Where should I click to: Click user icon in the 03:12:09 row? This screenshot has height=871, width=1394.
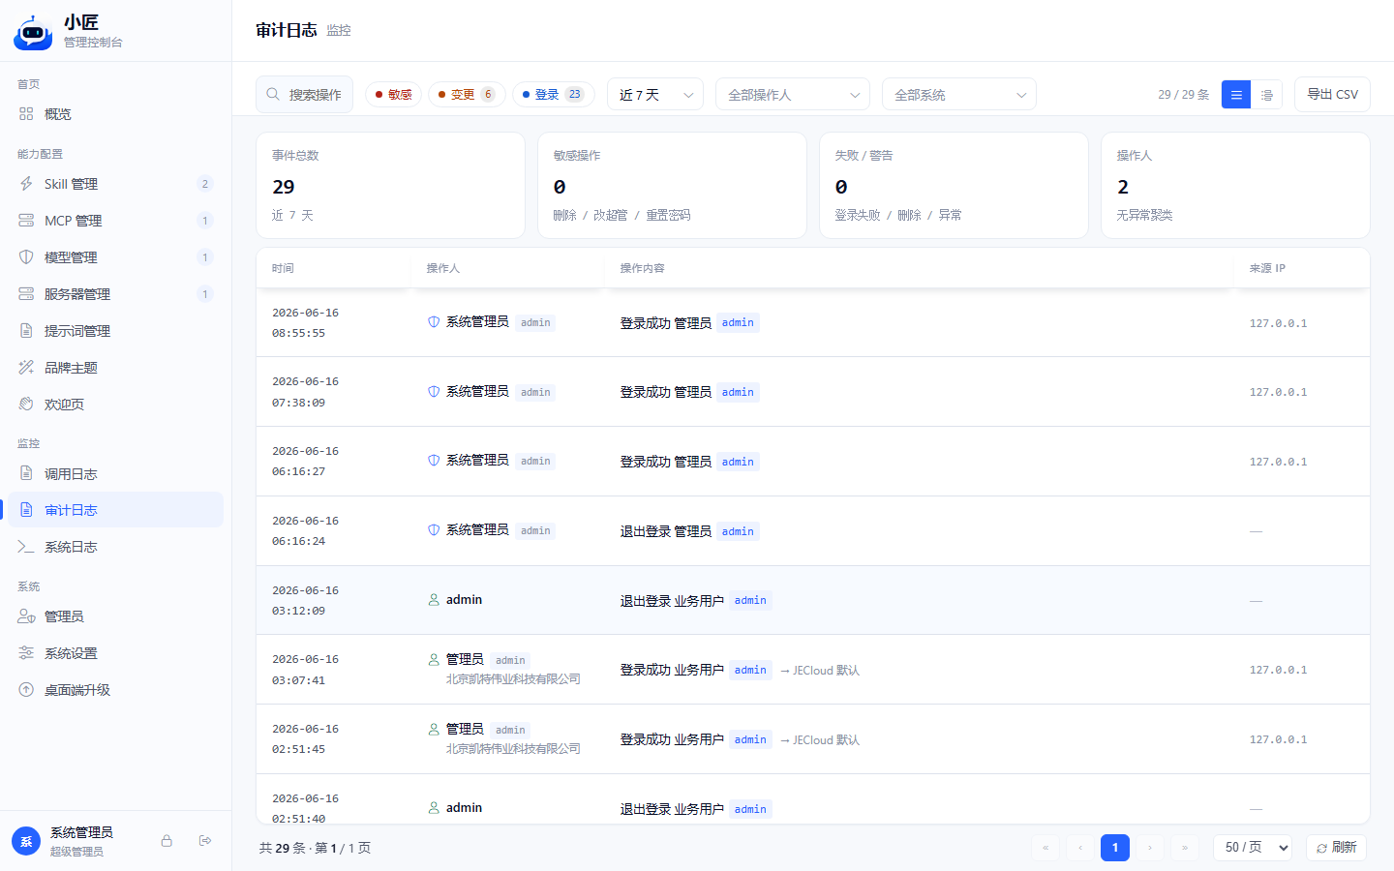pos(434,600)
